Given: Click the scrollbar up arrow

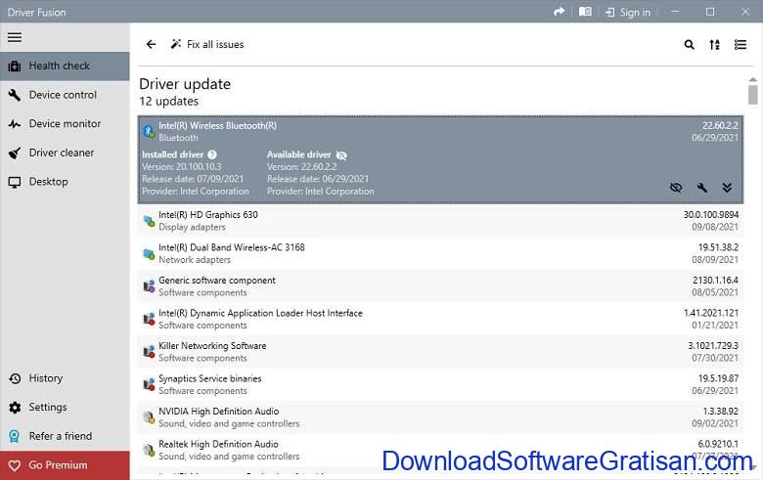Looking at the screenshot, I should (x=753, y=79).
